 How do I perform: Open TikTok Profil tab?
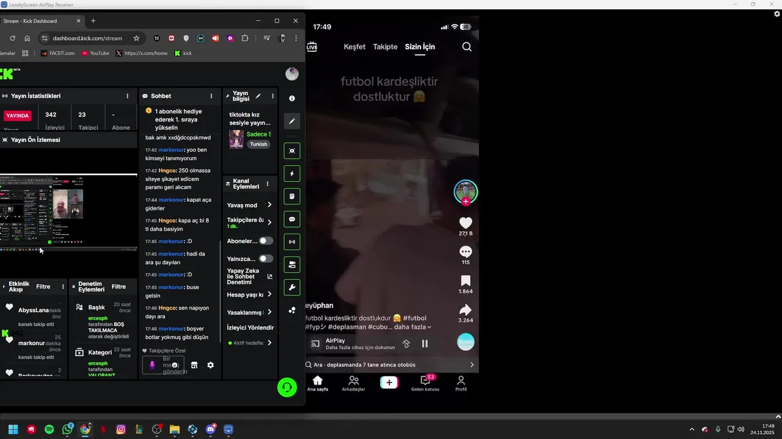point(461,384)
